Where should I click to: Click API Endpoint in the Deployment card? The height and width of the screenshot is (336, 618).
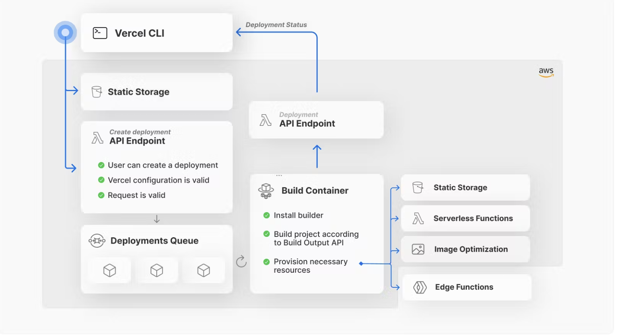(307, 124)
